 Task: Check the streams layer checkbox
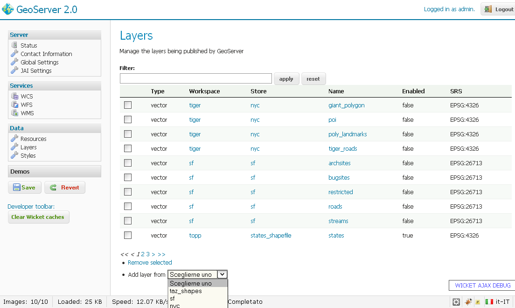pyautogui.click(x=128, y=221)
